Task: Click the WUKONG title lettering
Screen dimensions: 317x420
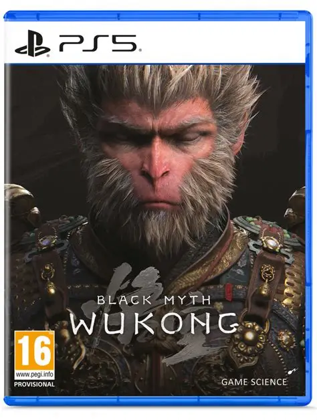Action: coord(154,324)
